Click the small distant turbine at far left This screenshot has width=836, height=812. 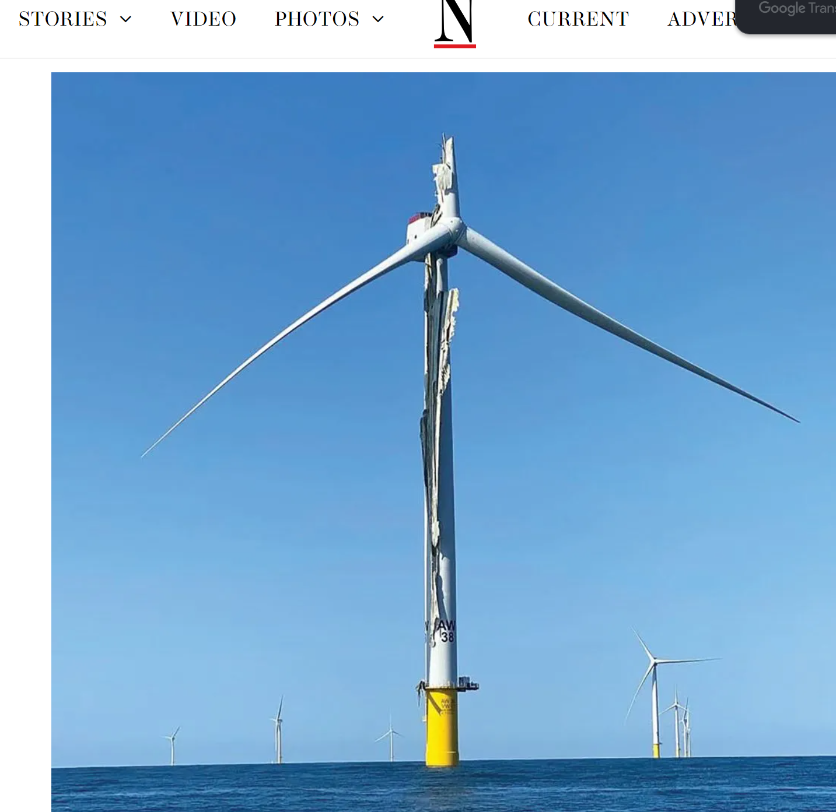pos(173,746)
